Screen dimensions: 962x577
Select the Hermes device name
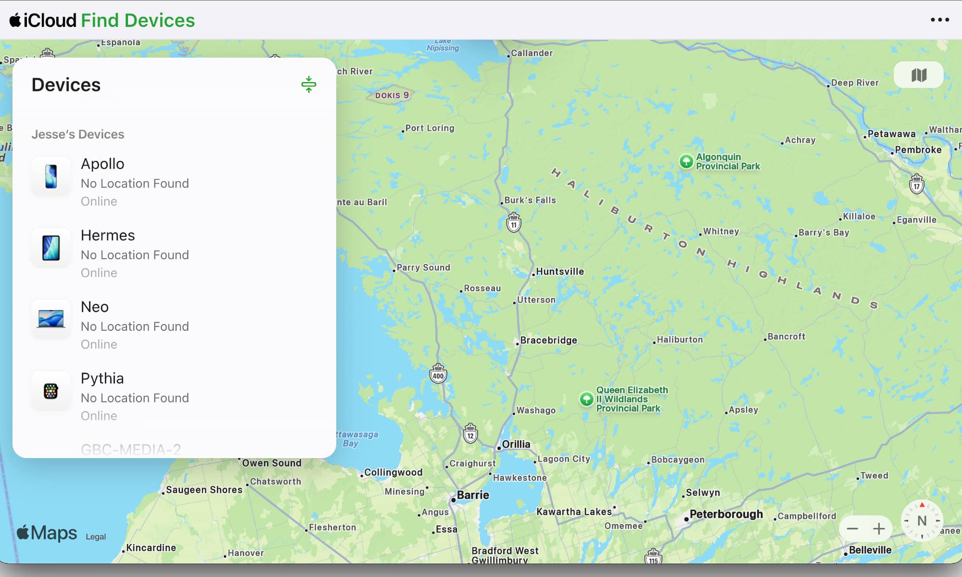(x=108, y=235)
